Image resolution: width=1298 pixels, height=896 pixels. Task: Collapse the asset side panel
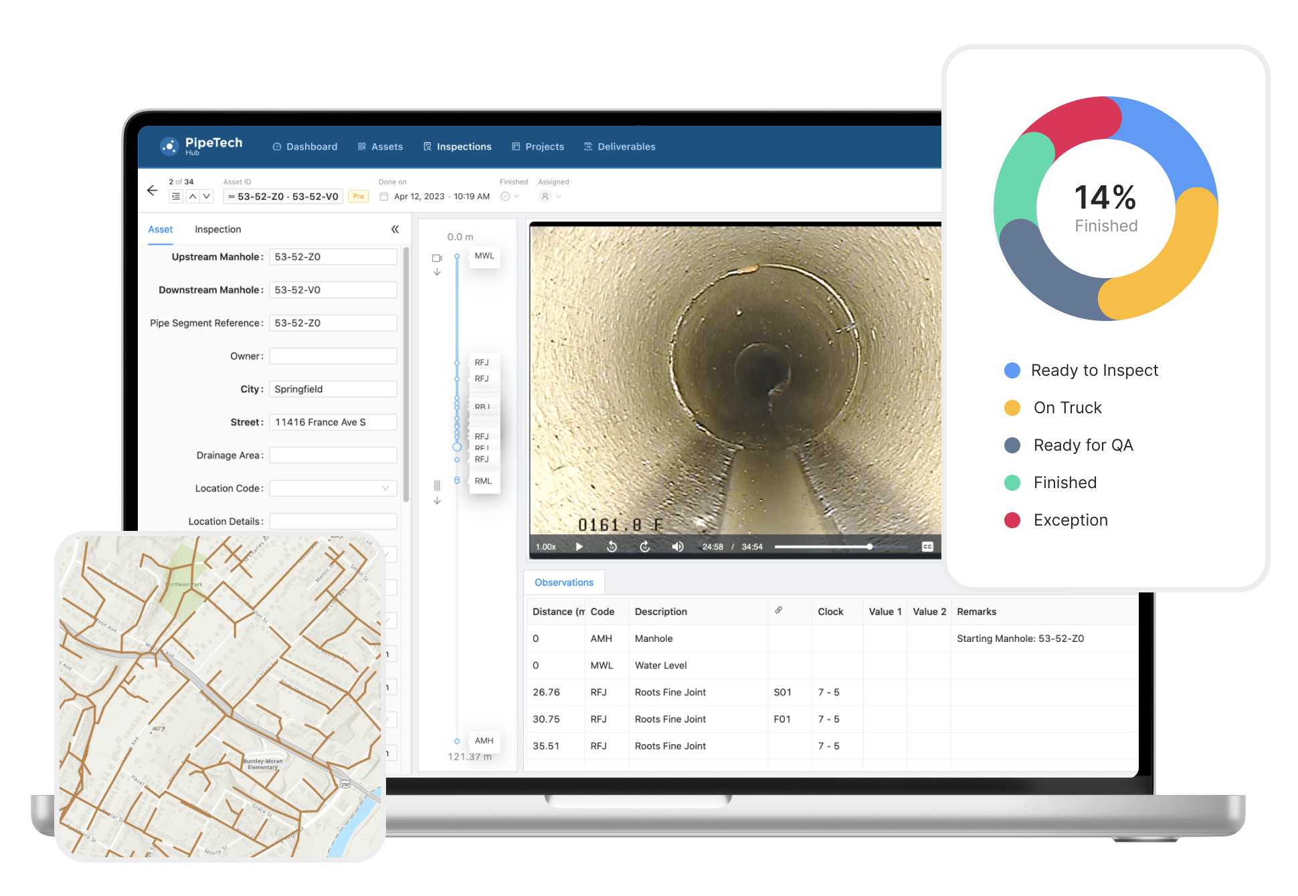[x=395, y=229]
